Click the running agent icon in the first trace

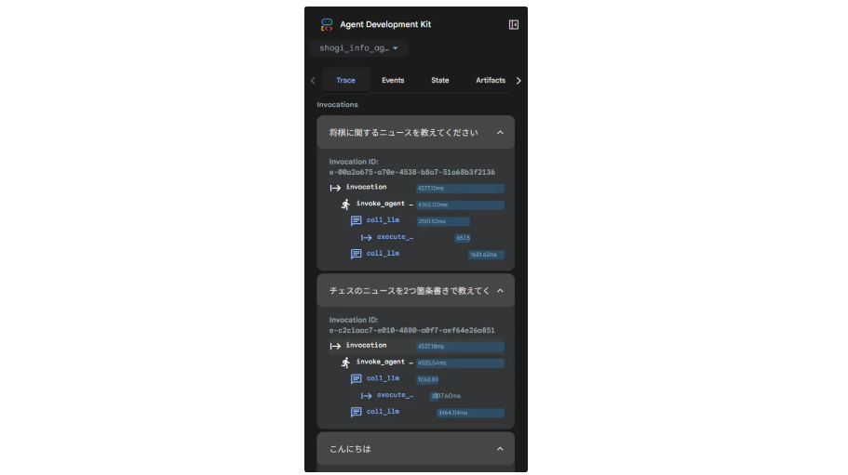345,205
